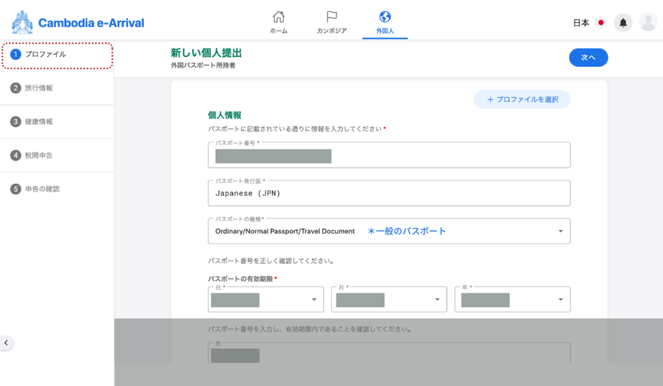Open the 日本 language selector
Image resolution: width=663 pixels, height=386 pixels.
coord(581,23)
